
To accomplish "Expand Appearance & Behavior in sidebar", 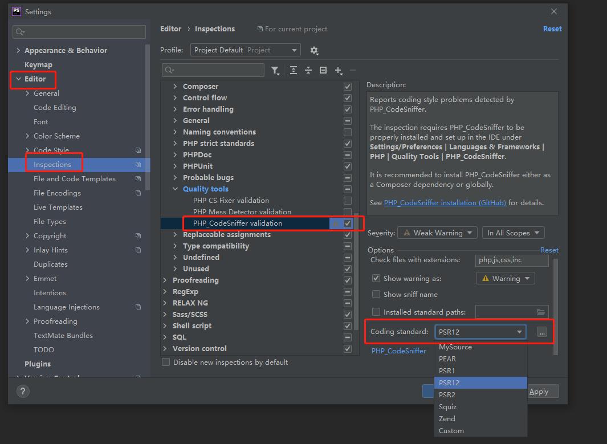I will 18,50.
